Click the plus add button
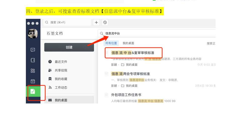242x117 pixels. point(96,23)
